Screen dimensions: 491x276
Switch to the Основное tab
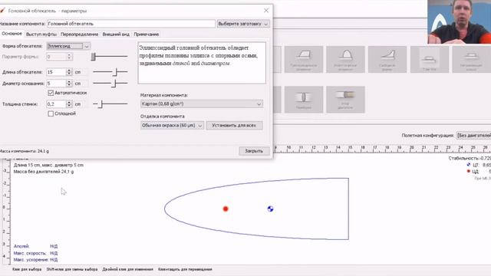pyautogui.click(x=12, y=34)
